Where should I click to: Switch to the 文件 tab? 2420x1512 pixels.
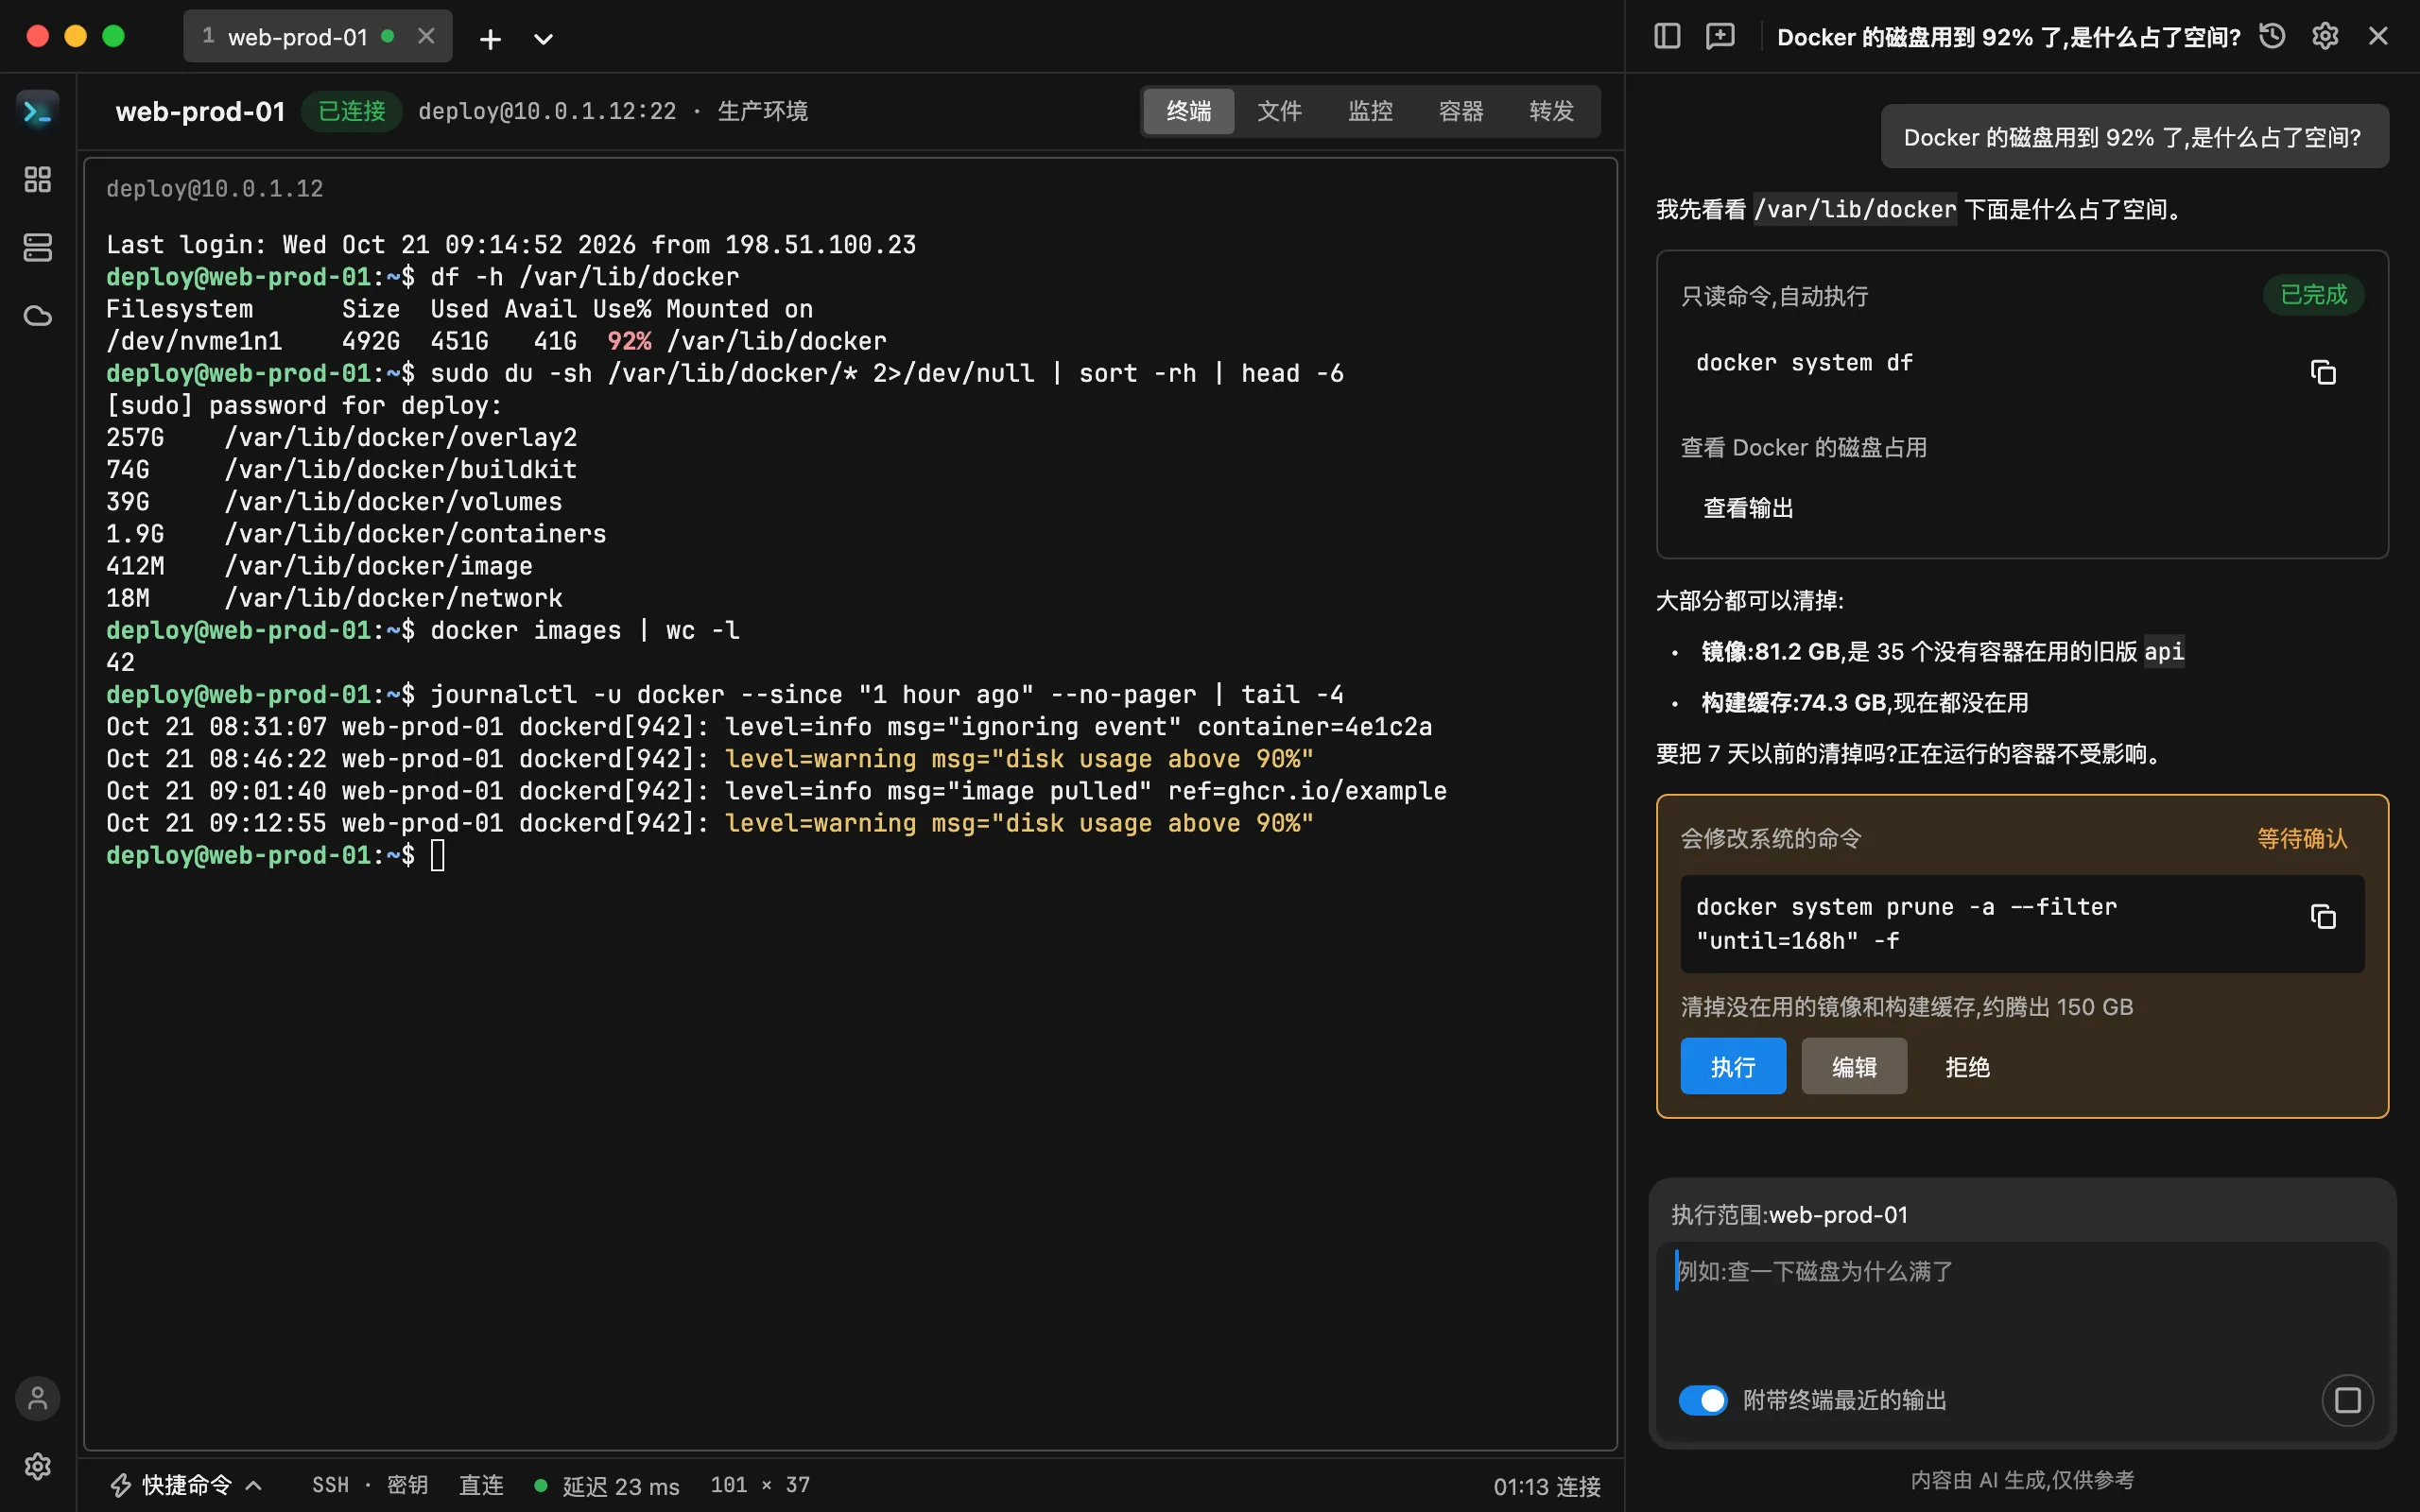point(1279,111)
